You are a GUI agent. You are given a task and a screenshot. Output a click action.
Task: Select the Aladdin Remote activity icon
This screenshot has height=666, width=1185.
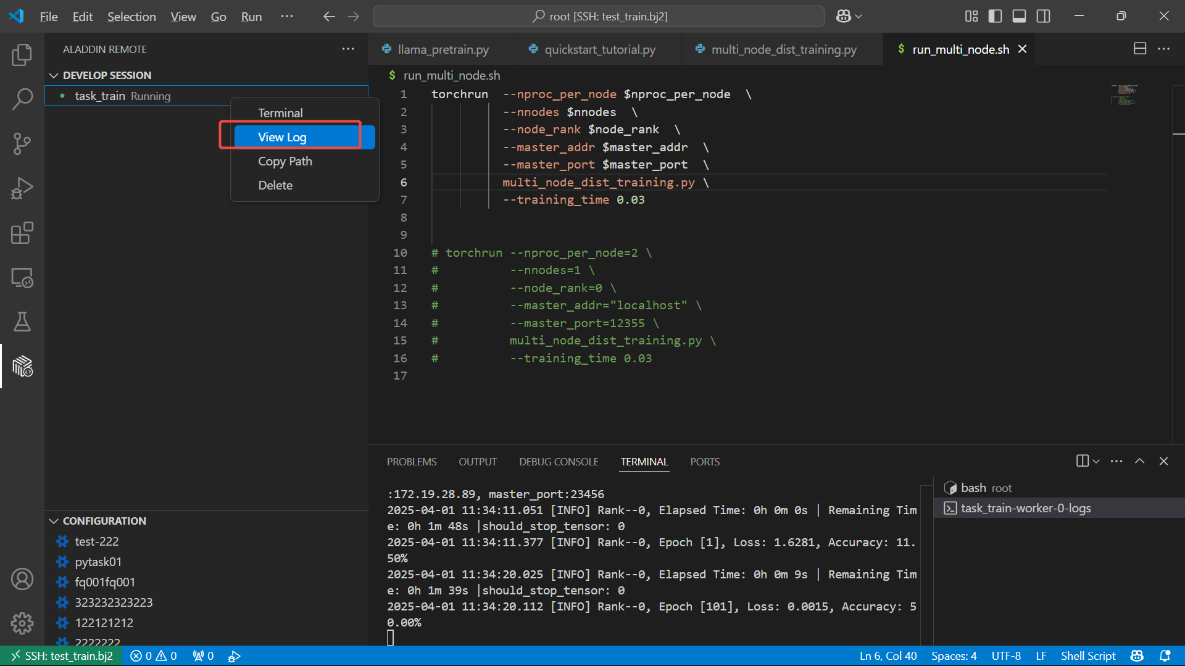pyautogui.click(x=22, y=366)
